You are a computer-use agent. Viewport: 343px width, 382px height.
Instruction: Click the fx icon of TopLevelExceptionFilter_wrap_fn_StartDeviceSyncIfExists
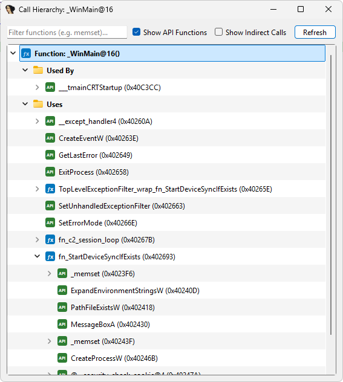pyautogui.click(x=50, y=189)
